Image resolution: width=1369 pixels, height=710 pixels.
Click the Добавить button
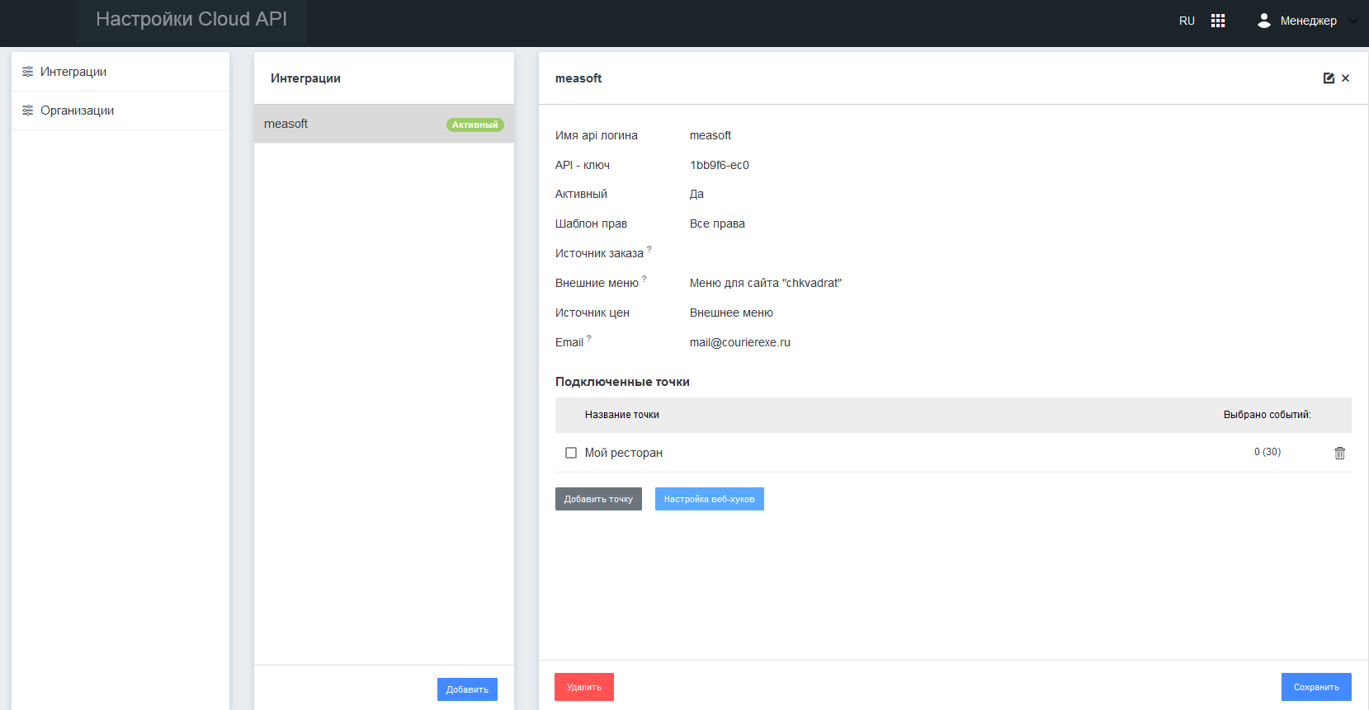point(467,689)
